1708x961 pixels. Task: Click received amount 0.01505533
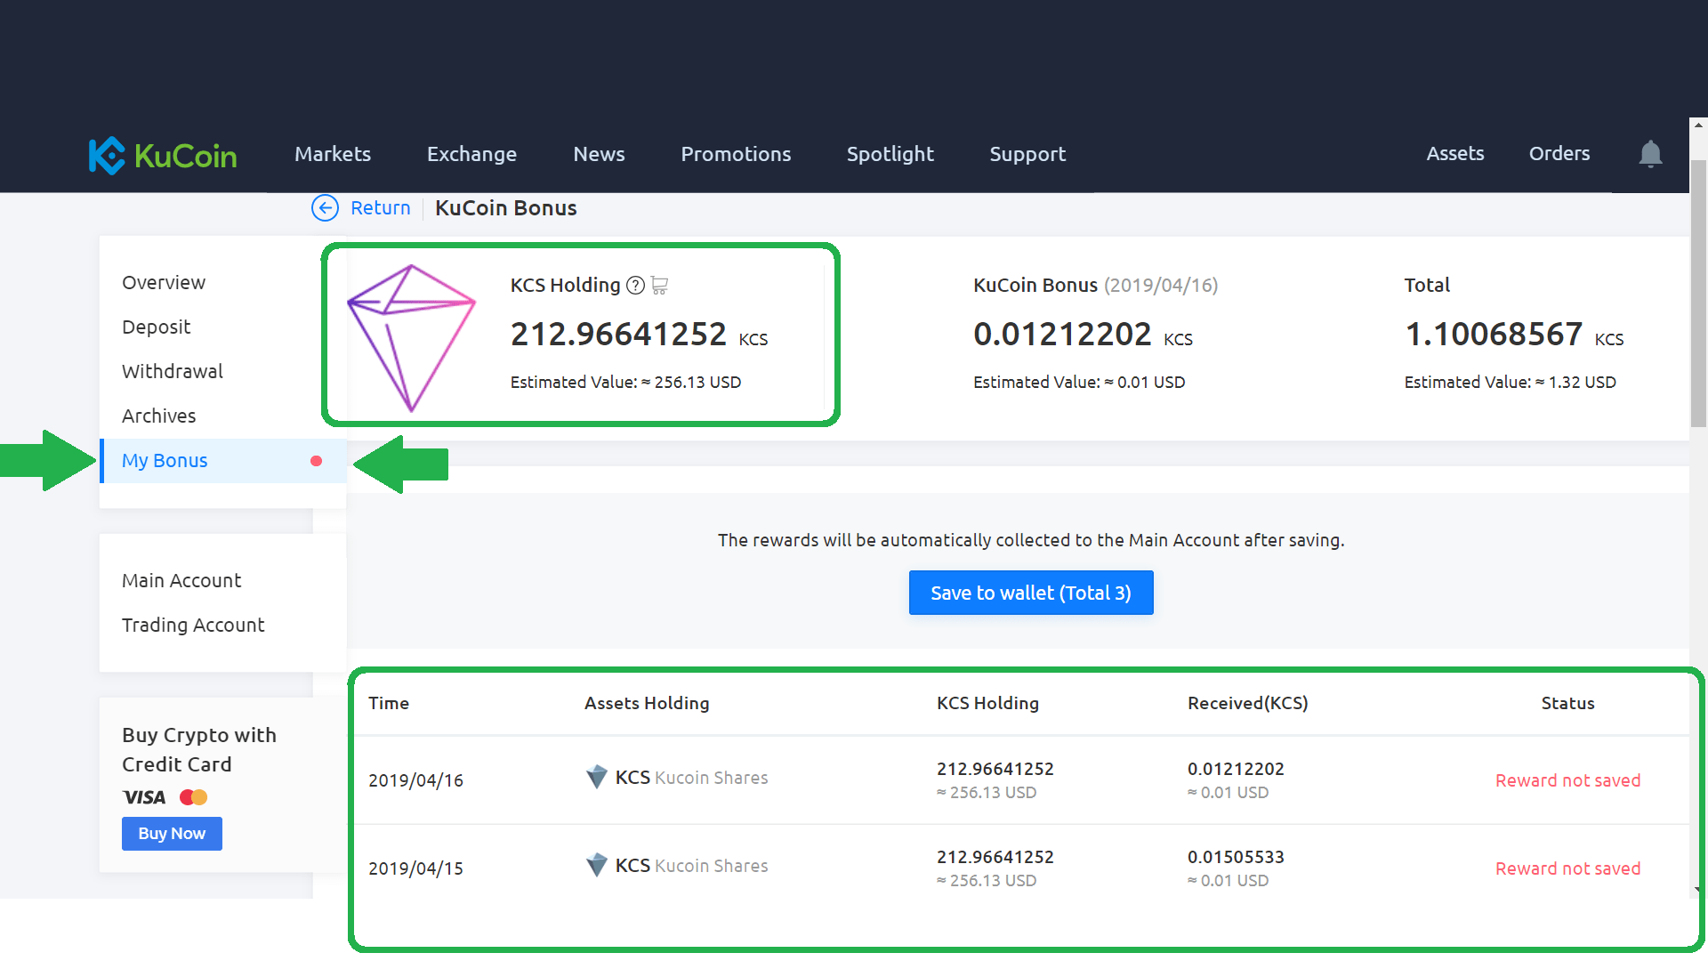click(x=1236, y=857)
